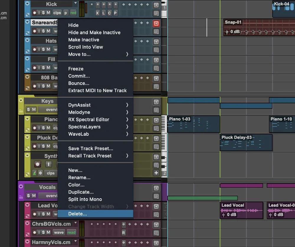Click the Keys folder track icon

pyautogui.click(x=21, y=111)
